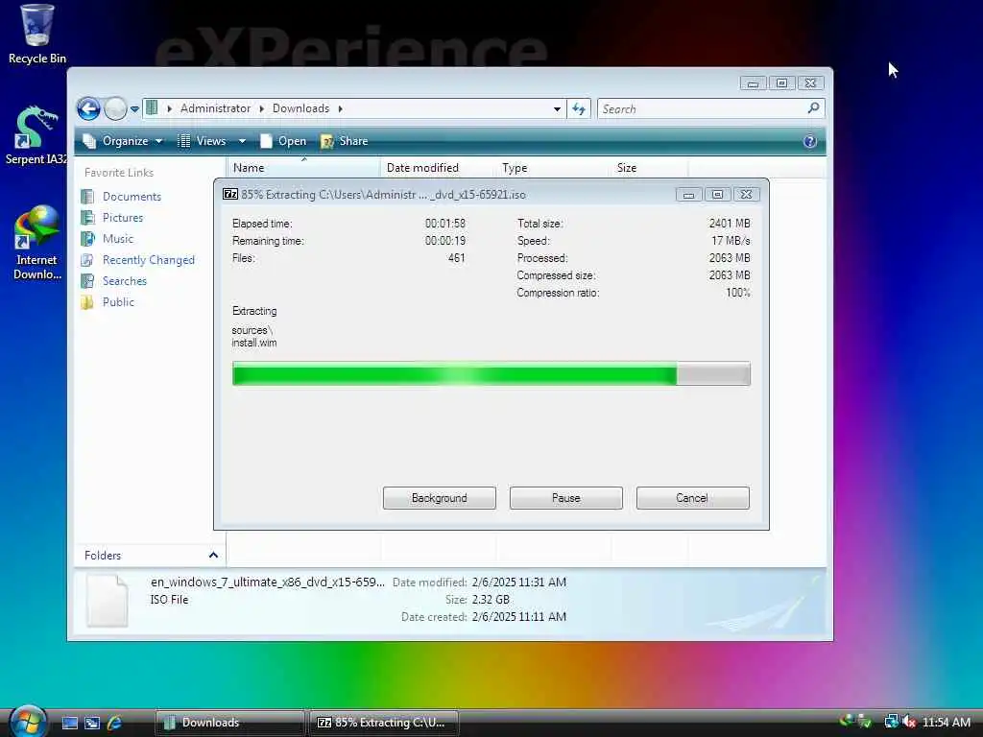
Task: Minimize the 7-Zip extracting dialog
Action: pyautogui.click(x=688, y=194)
